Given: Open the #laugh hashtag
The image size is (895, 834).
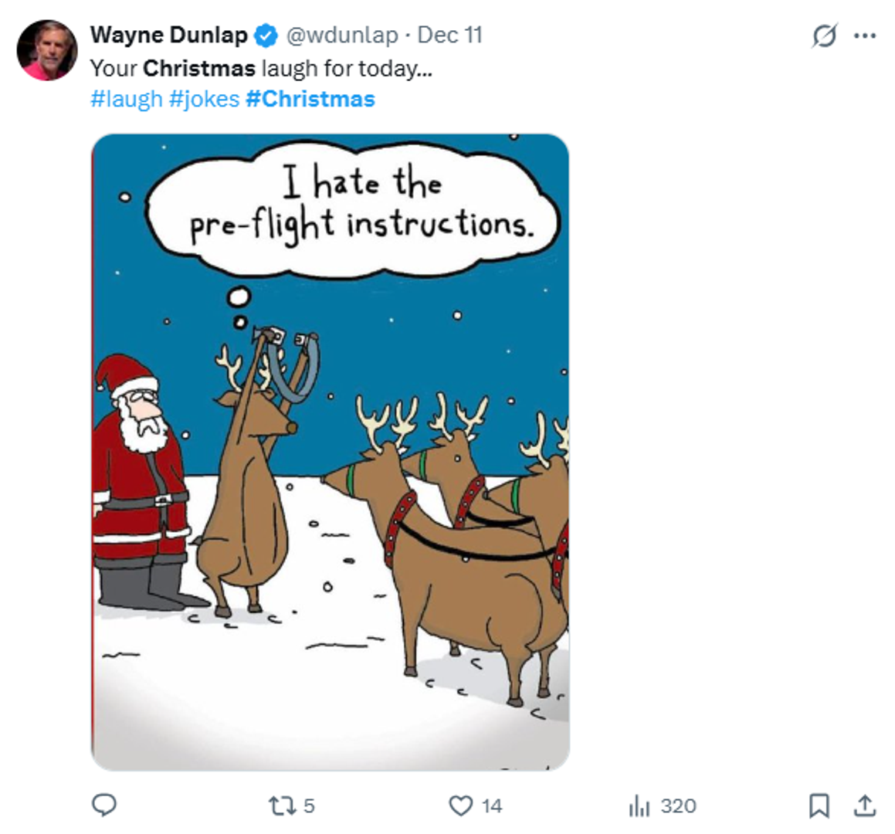Looking at the screenshot, I should click(x=127, y=100).
